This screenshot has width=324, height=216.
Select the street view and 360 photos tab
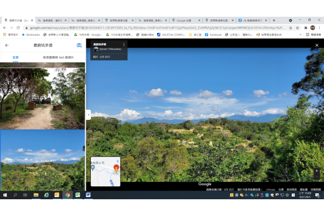pos(58,57)
